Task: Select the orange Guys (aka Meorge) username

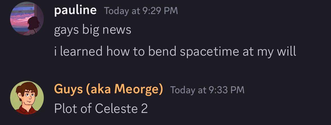Action: point(108,89)
